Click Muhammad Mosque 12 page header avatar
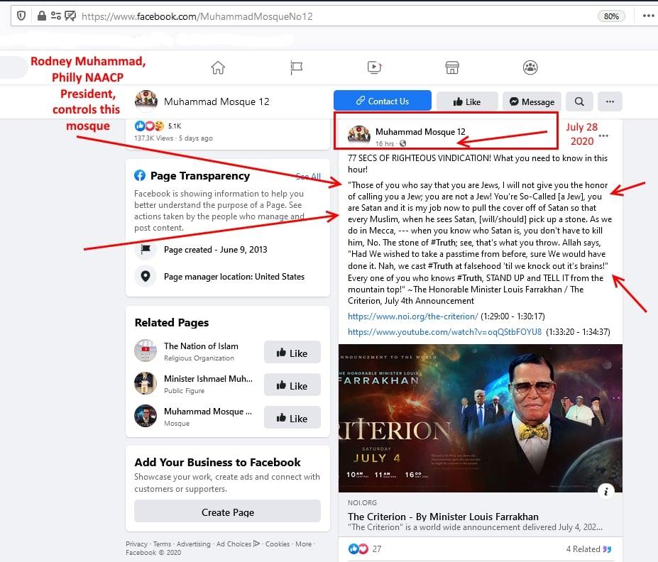The width and height of the screenshot is (658, 562). click(x=146, y=101)
